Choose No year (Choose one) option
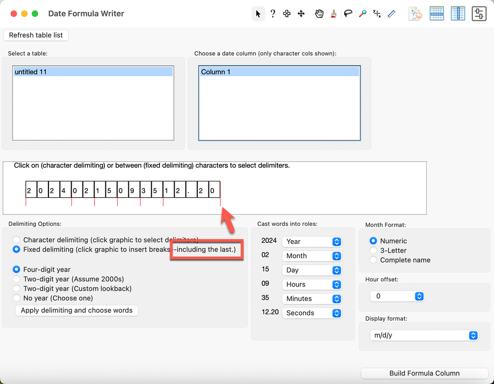494x384 pixels. click(x=16, y=298)
